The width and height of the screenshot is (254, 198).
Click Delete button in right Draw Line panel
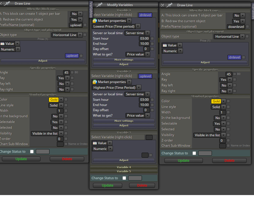(229, 161)
